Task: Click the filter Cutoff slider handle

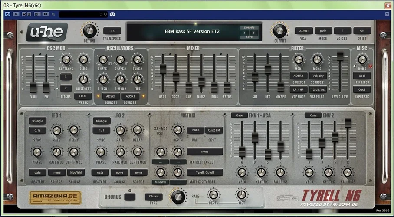Action: (255, 76)
